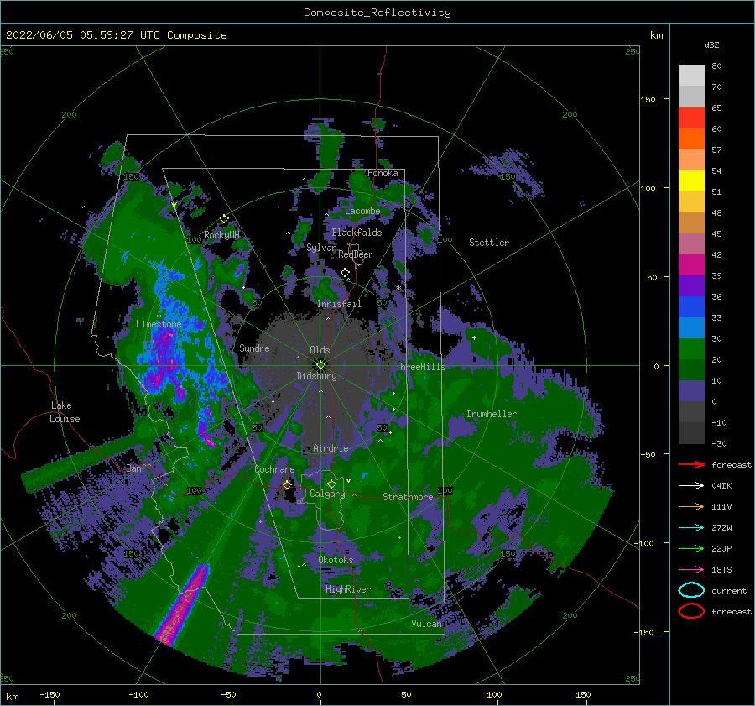Click the yellow diamond marker below Cochrane

(288, 484)
